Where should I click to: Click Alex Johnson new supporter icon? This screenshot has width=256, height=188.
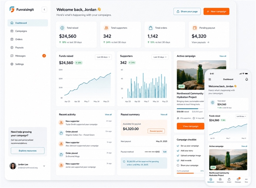click(61, 144)
